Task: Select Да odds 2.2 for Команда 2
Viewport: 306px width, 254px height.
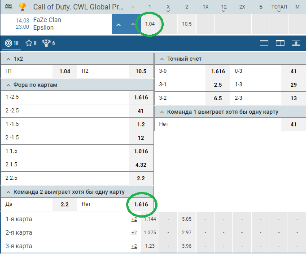Action: (65, 205)
